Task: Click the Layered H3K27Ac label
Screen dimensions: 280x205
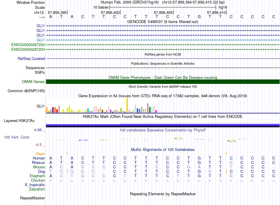Action: pos(19,121)
